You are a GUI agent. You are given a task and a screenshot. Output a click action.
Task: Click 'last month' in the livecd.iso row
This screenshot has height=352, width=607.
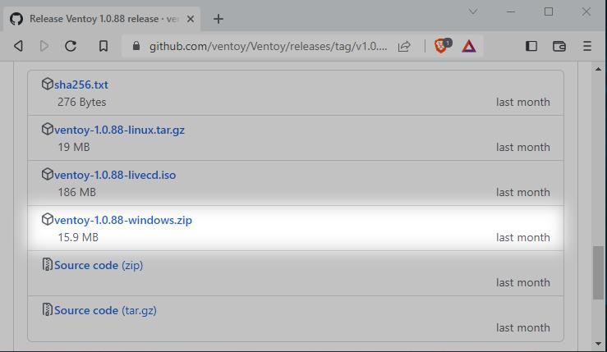pos(523,192)
